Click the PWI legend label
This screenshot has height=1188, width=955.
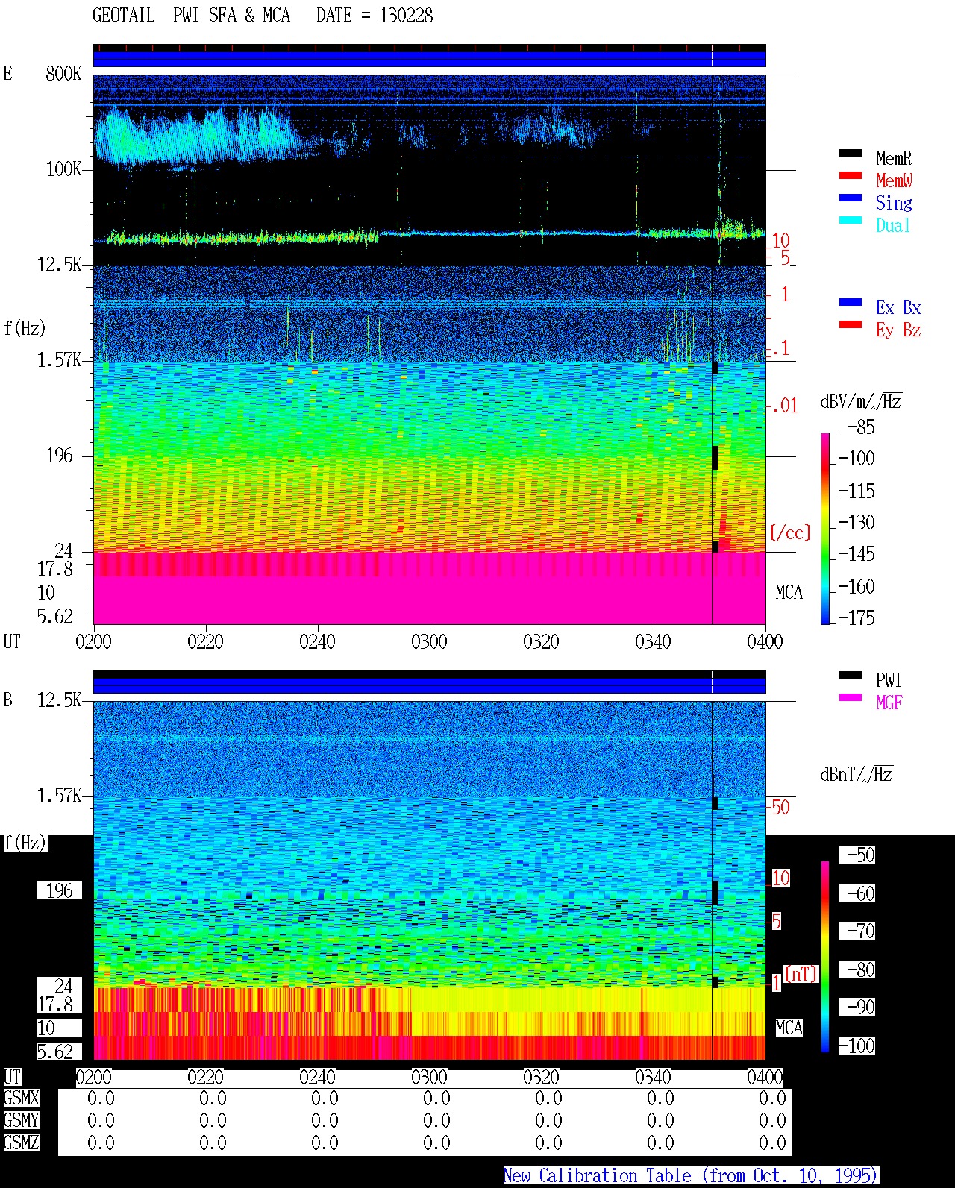889,680
